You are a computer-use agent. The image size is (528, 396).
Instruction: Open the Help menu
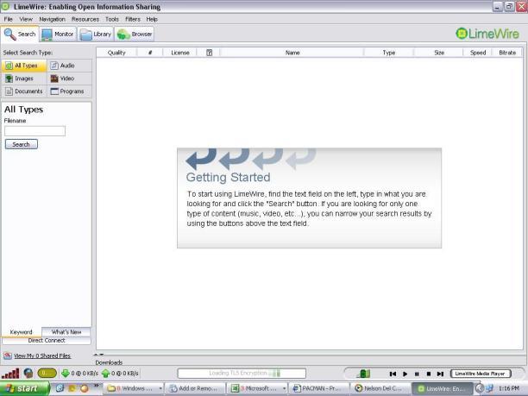pos(152,19)
